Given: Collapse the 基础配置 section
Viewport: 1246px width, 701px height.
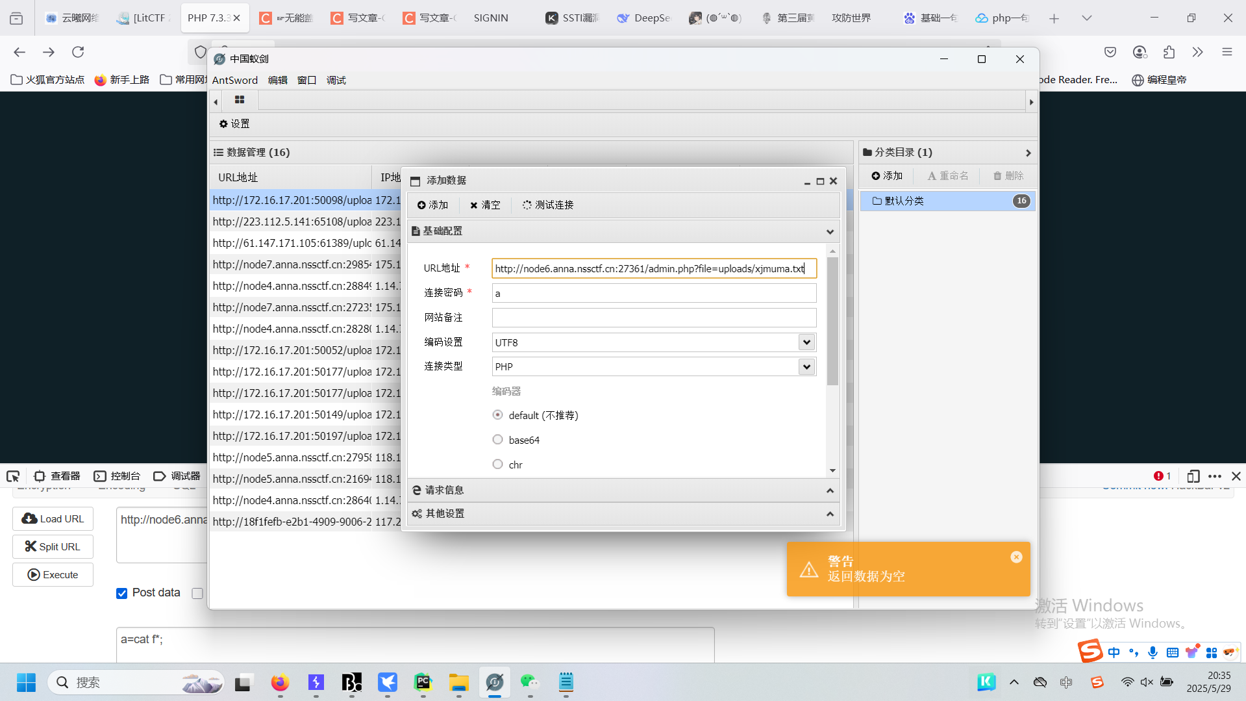Looking at the screenshot, I should (830, 231).
